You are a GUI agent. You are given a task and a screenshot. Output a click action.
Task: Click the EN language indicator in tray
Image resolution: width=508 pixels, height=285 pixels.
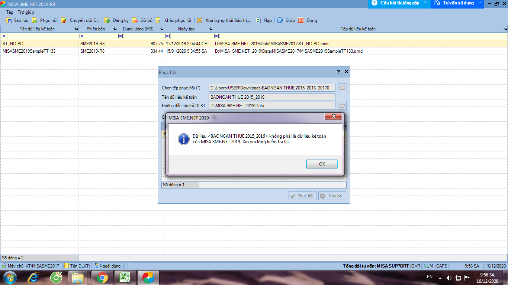click(430, 277)
